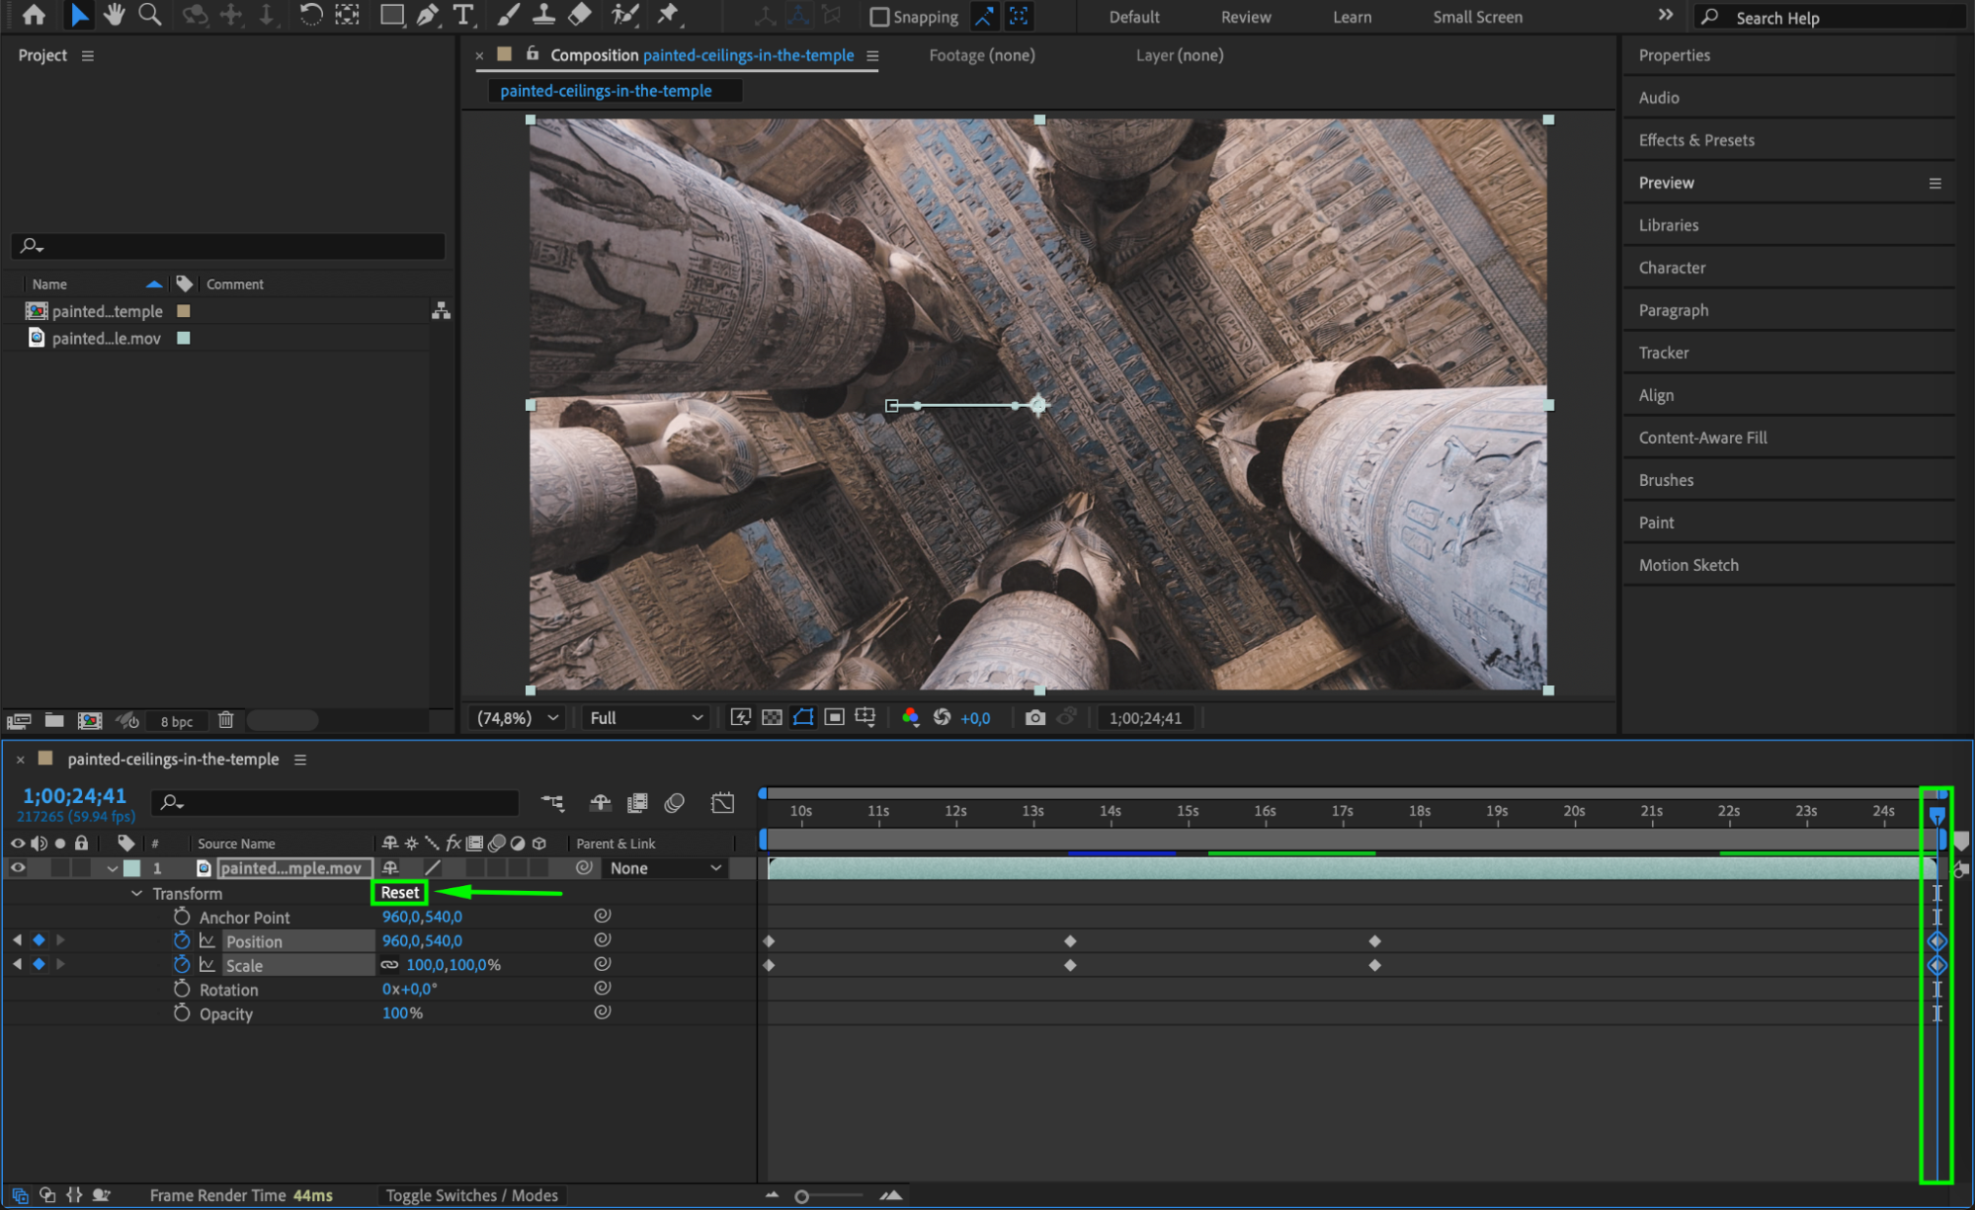Open the Home screen icon

34,15
